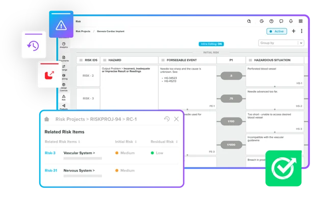Open the notifications bell
Viewport: 317px width, 200px height.
[x=290, y=21]
